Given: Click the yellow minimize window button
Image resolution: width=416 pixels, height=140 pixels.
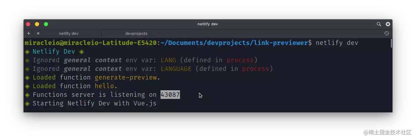Looking at the screenshot, I should tap(37, 24).
